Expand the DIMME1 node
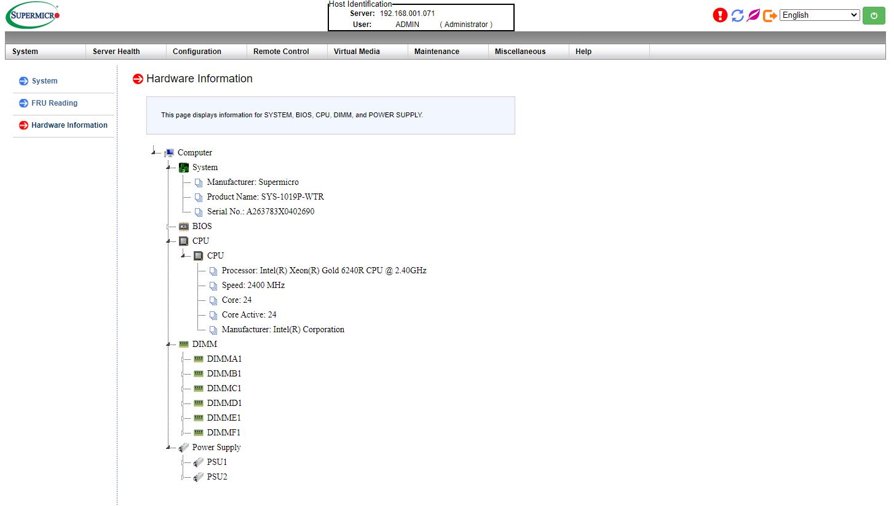The image size is (894, 506). [x=183, y=418]
